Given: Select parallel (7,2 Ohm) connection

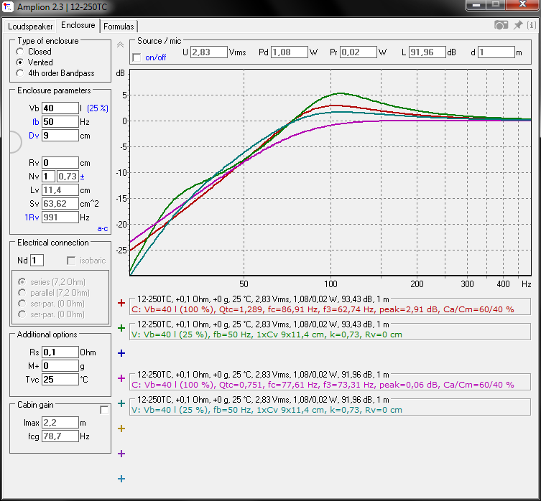Looking at the screenshot, I should coord(22,293).
